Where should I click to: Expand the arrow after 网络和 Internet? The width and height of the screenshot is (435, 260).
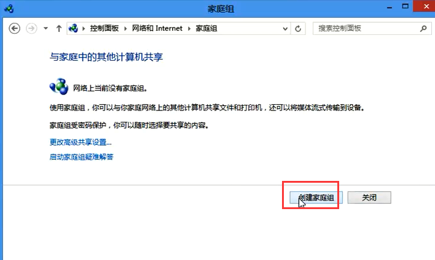click(189, 28)
